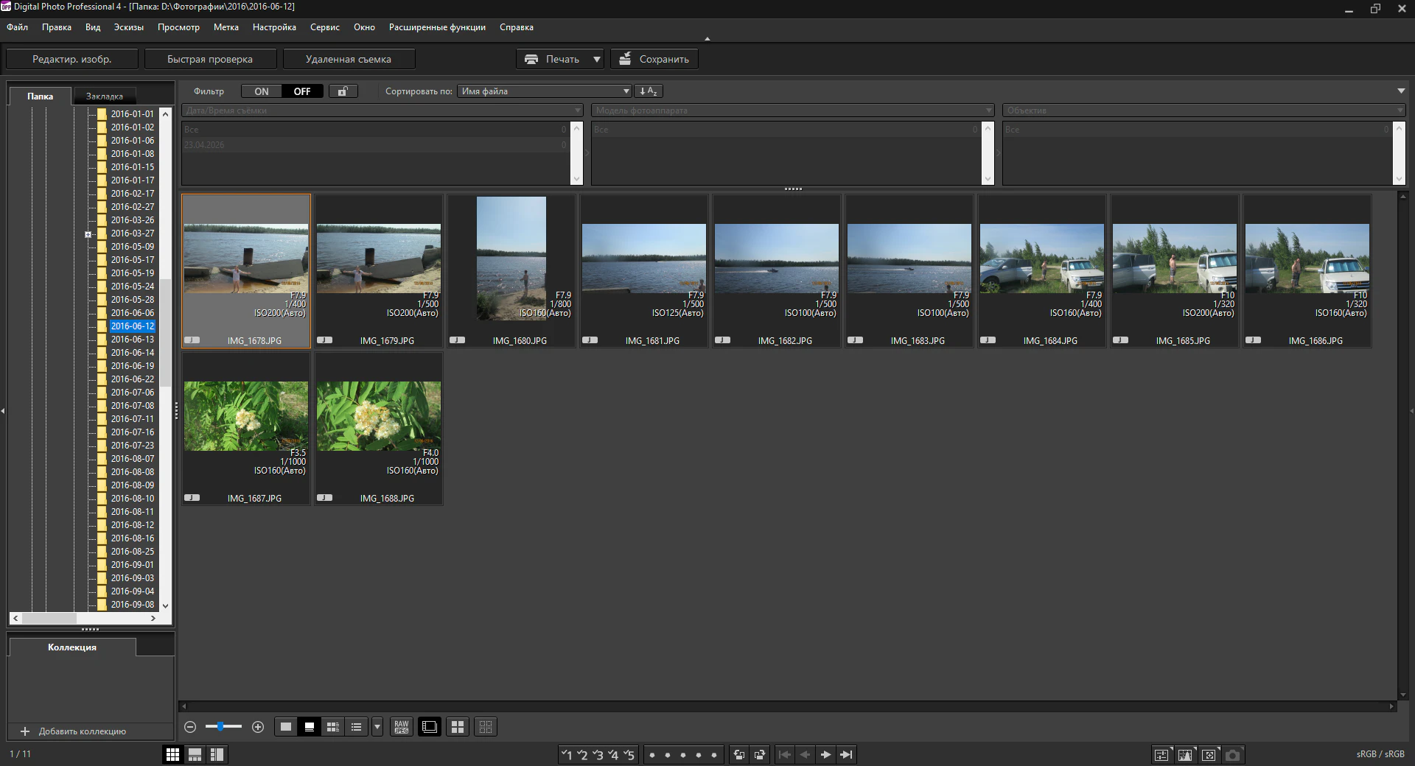Adjust the thumbnail size slider
1415x766 pixels.
tap(220, 727)
